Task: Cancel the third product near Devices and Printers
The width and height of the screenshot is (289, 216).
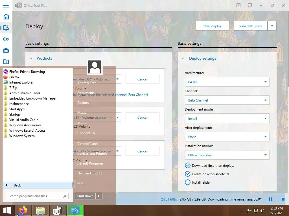Action: [x=142, y=151]
